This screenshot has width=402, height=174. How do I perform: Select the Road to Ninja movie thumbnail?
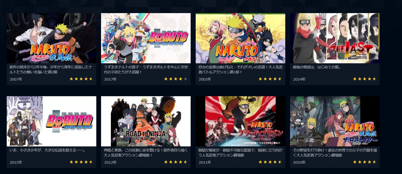point(146,121)
